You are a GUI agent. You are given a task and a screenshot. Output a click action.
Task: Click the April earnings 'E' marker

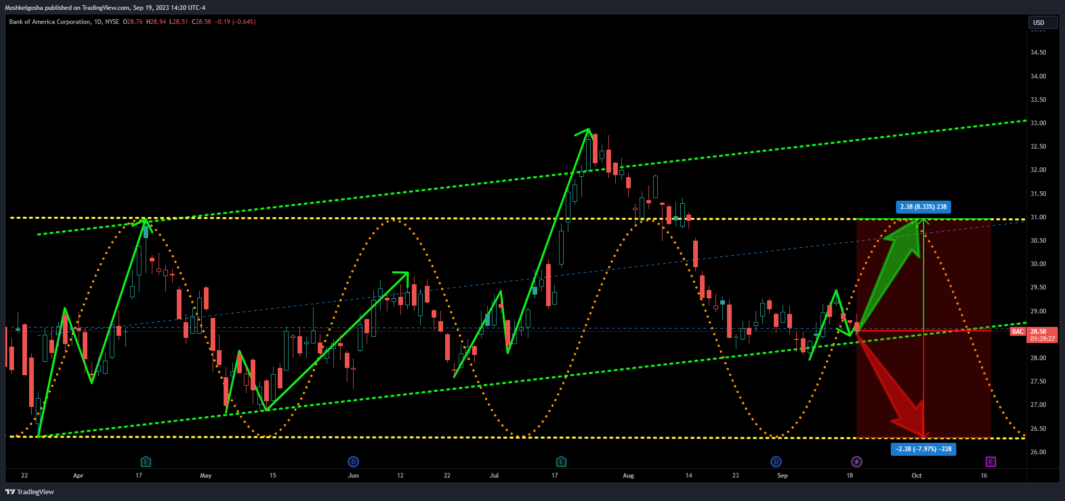pyautogui.click(x=146, y=462)
